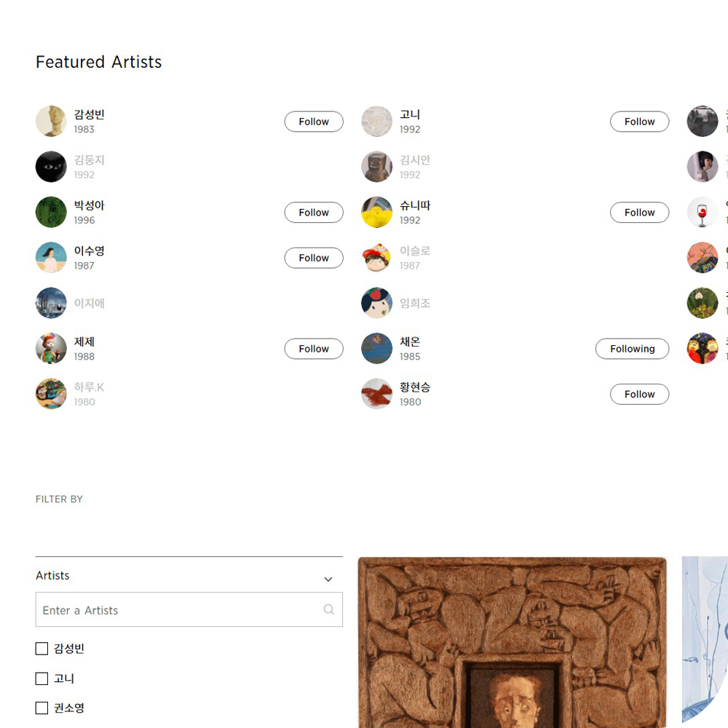The image size is (728, 728).
Task: Follow artist 고니
Action: point(639,122)
